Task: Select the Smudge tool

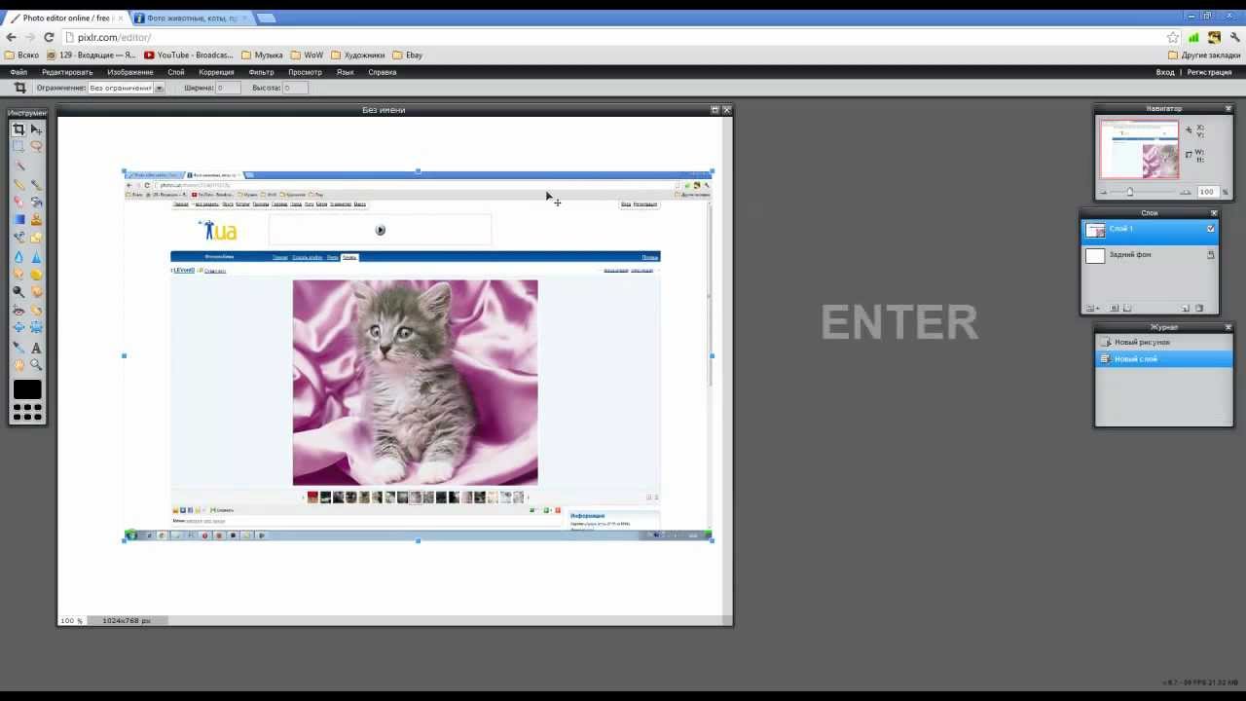Action: pos(18,274)
